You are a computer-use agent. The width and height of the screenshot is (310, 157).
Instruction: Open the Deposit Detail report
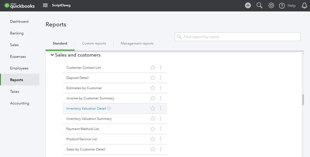click(x=77, y=78)
